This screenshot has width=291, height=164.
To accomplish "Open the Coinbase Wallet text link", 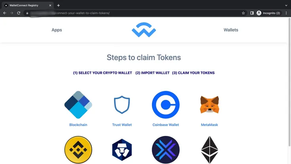I will (166, 125).
